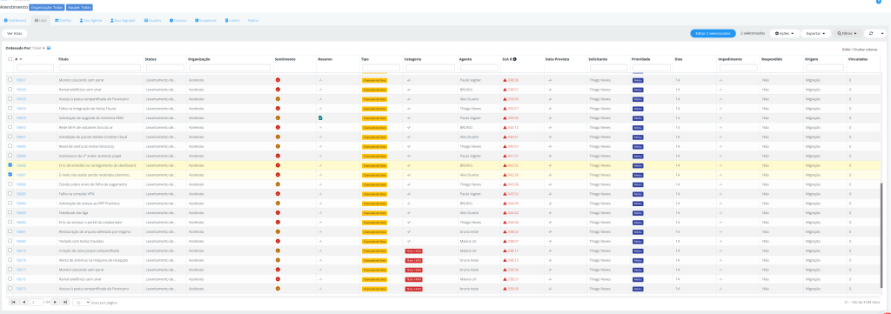Click save icon next to Ordenado Por

click(x=49, y=48)
